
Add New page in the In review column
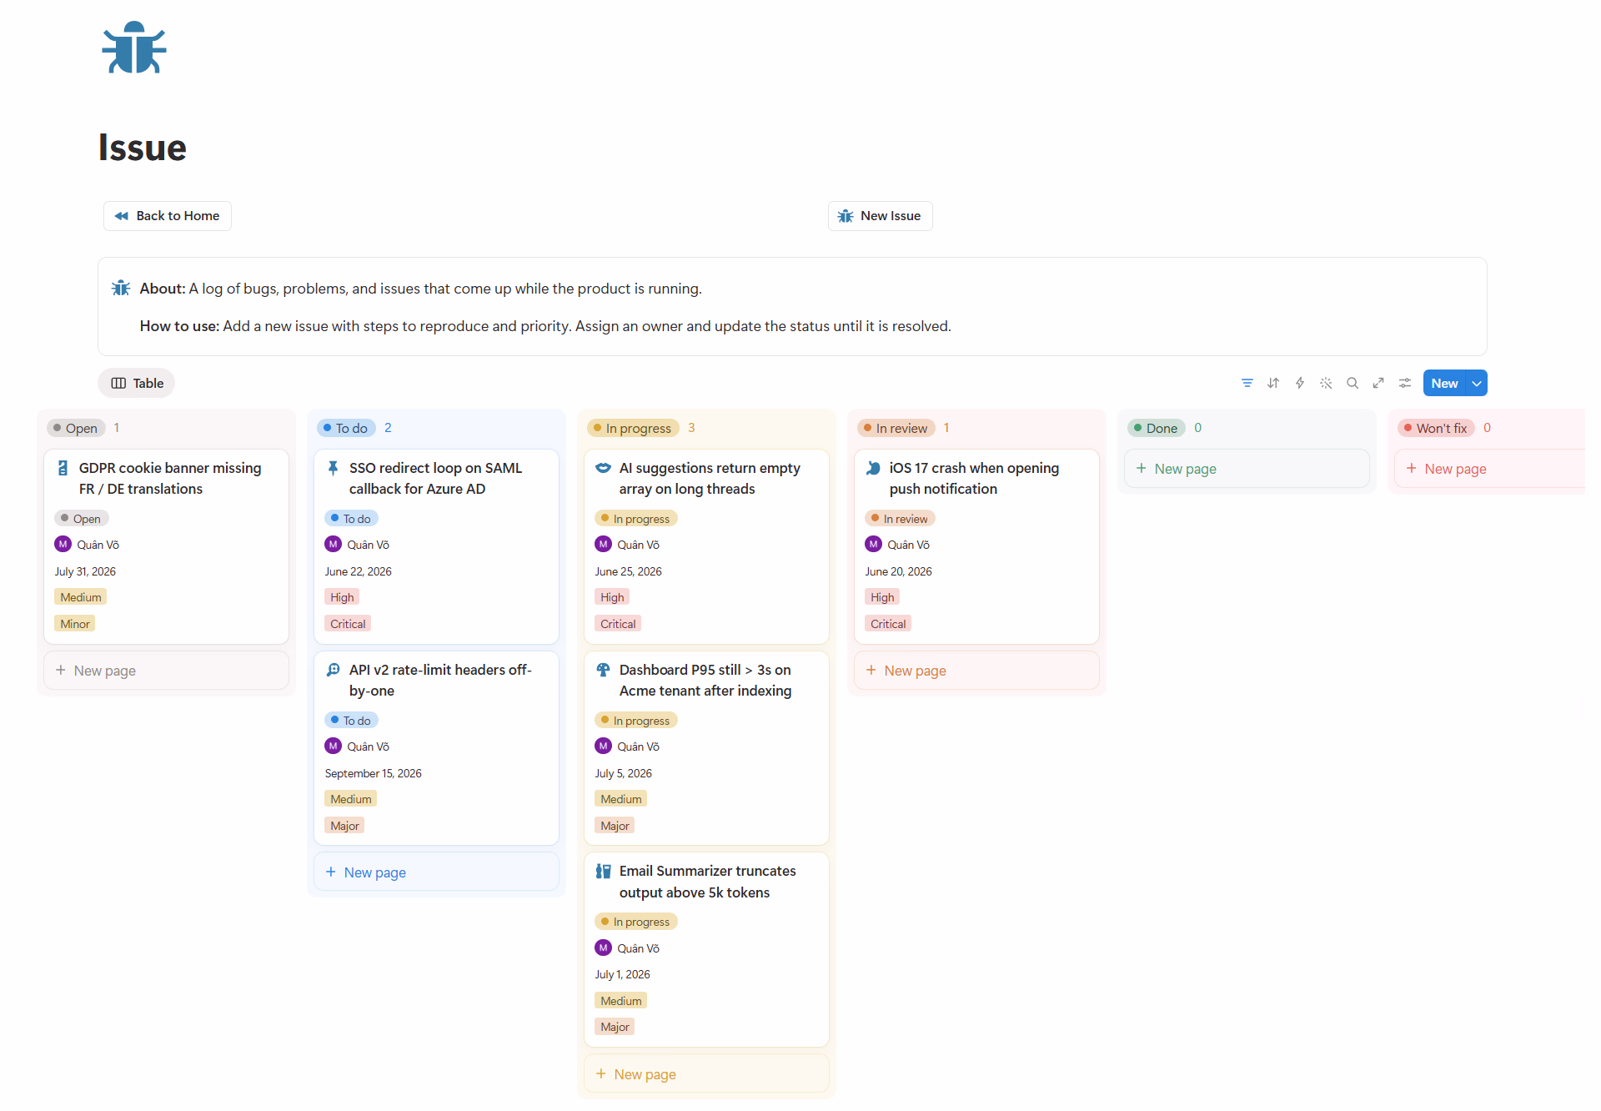click(x=976, y=671)
